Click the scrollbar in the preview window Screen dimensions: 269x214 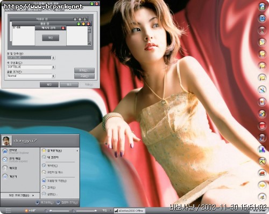[89, 35]
